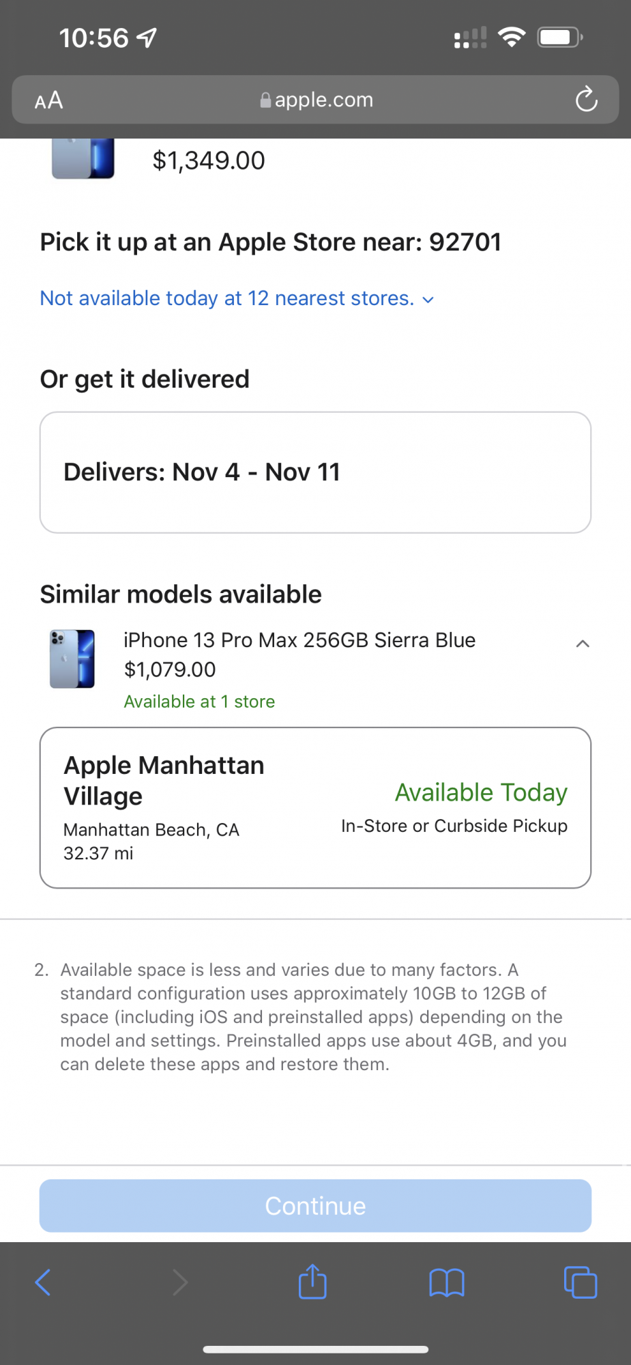
Task: Tap 'Available at 1 store' text
Action: (199, 702)
